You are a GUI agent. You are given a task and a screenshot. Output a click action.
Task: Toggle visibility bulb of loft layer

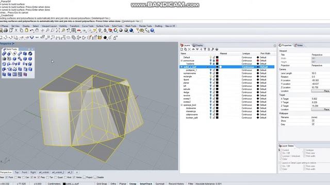pyautogui.click(x=210, y=86)
